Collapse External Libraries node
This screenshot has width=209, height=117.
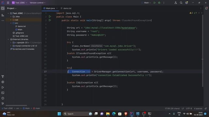click(8, 39)
